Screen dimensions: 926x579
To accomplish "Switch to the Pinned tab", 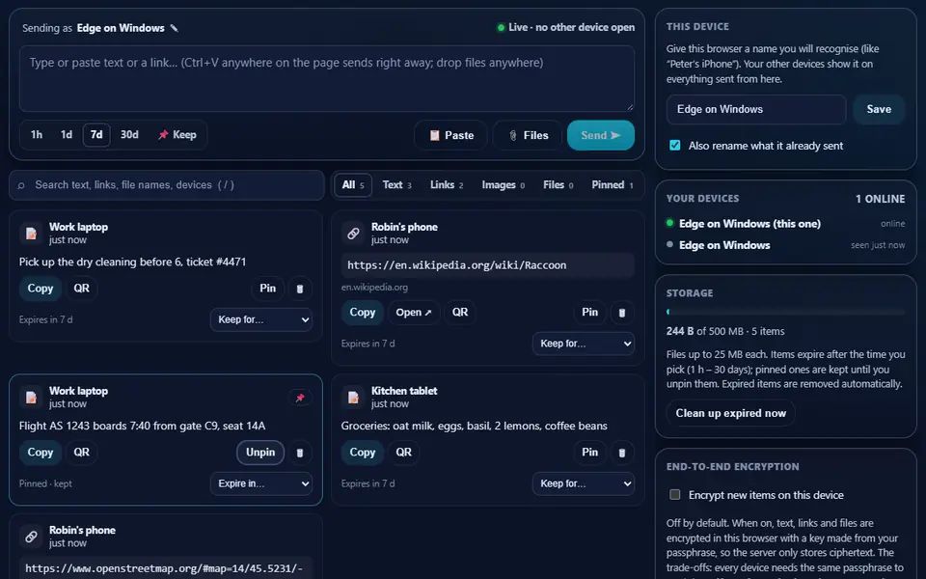I will 612,185.
